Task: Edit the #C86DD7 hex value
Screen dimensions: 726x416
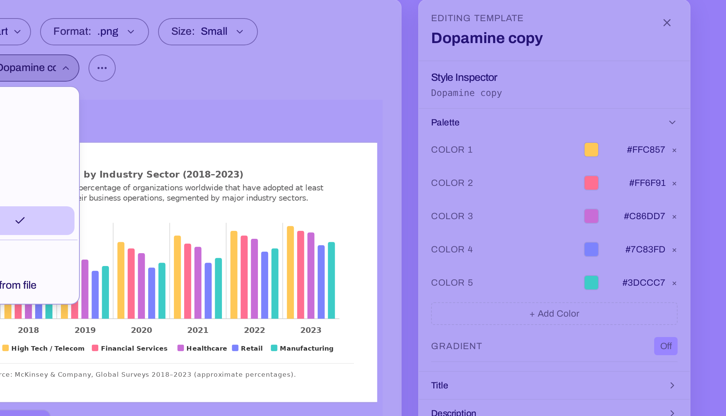Action: click(644, 216)
